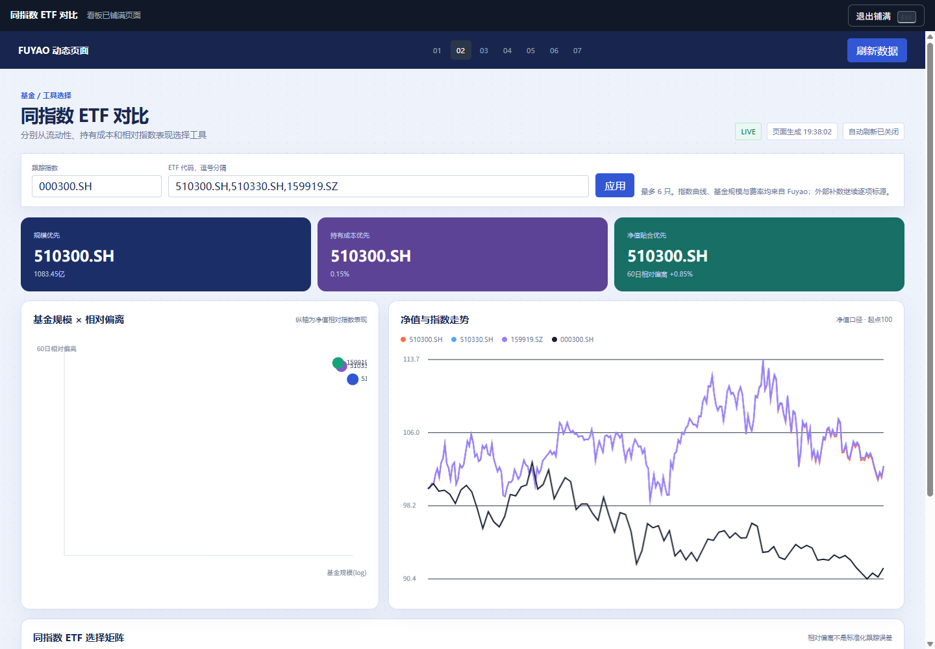935x649 pixels.
Task: Toggle the 159919.SZ legend entry
Action: tap(522, 339)
